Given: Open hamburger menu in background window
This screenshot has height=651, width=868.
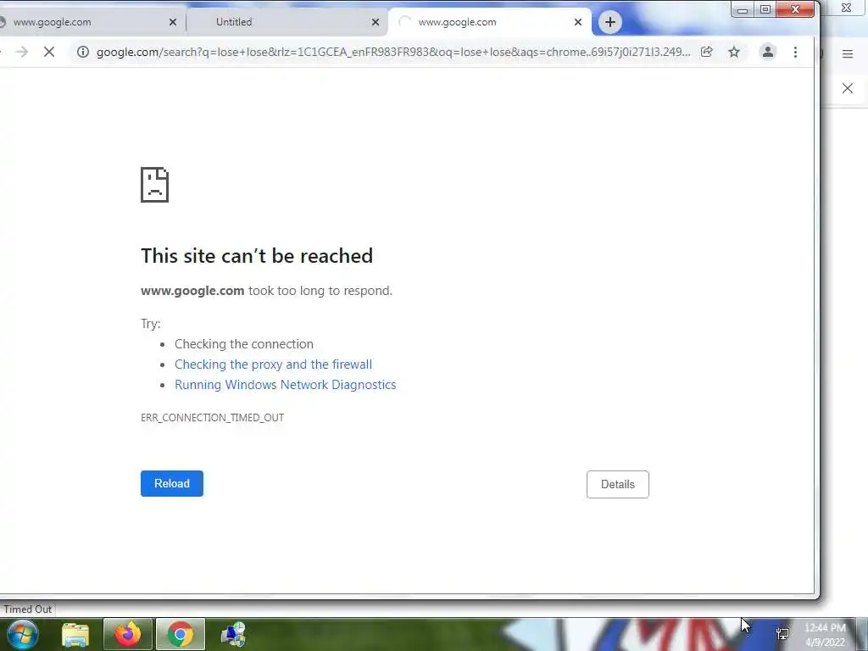Looking at the screenshot, I should click(x=848, y=53).
